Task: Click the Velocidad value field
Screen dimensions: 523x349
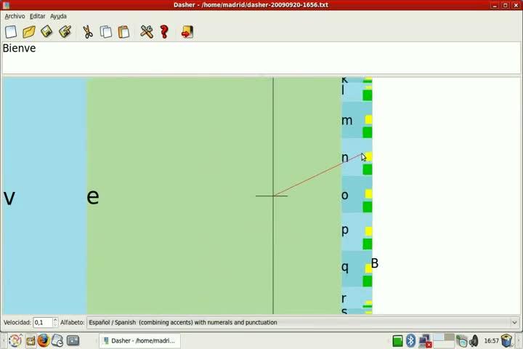Action: (x=43, y=322)
